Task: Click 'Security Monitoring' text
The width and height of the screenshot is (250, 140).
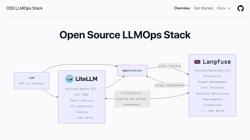Action: click(x=213, y=94)
